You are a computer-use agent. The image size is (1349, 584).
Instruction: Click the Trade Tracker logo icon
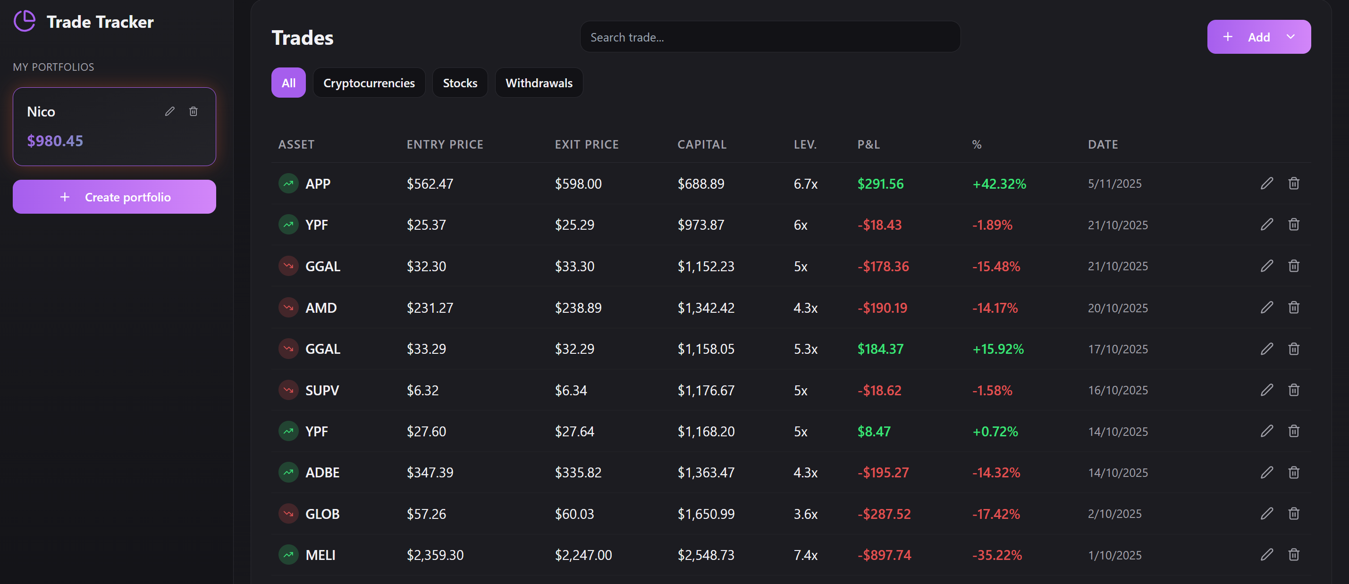[x=24, y=21]
